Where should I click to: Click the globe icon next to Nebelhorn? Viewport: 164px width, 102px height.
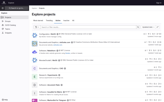[x=57, y=51]
